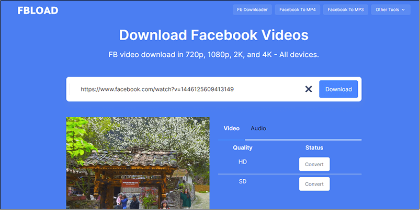
Task: Click the FBLOAD logo
Action: point(38,10)
